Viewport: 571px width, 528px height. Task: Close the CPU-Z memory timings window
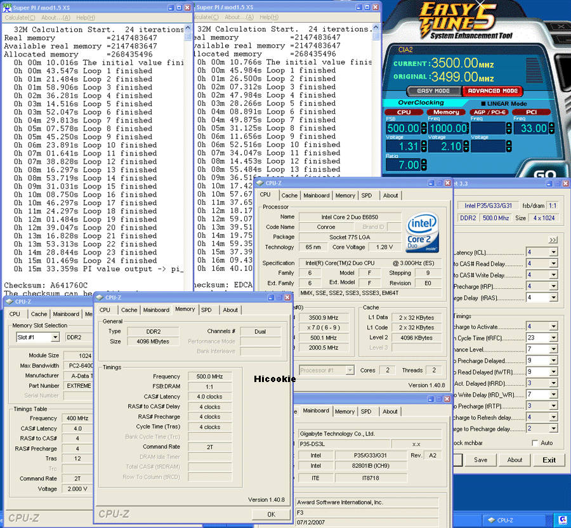click(287, 298)
